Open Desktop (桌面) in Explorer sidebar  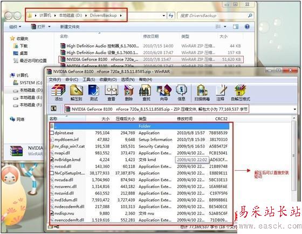(x=20, y=53)
